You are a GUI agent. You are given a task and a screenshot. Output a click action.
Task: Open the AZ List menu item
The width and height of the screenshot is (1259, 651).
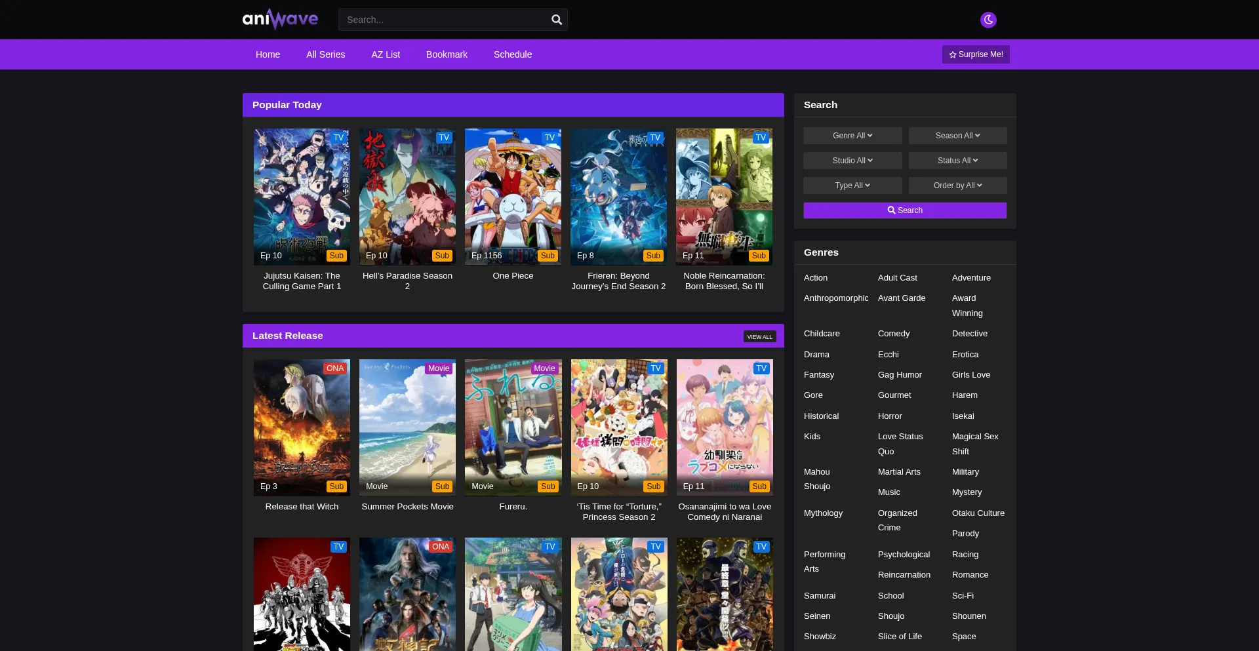(386, 54)
